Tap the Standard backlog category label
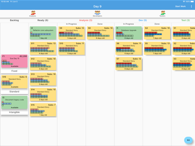195x146 pixels. 14,91
